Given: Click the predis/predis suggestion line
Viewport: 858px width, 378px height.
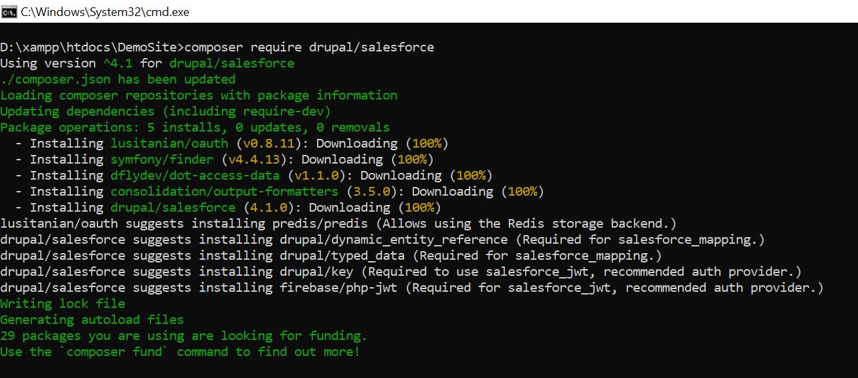Looking at the screenshot, I should (338, 224).
